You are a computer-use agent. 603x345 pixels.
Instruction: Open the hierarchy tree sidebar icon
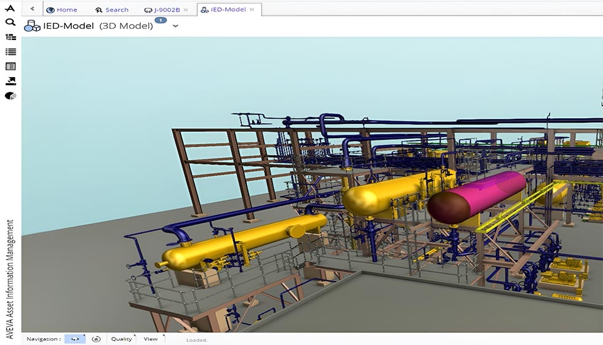(10, 37)
